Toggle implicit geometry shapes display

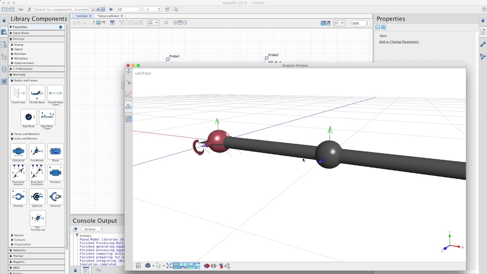[190, 266]
